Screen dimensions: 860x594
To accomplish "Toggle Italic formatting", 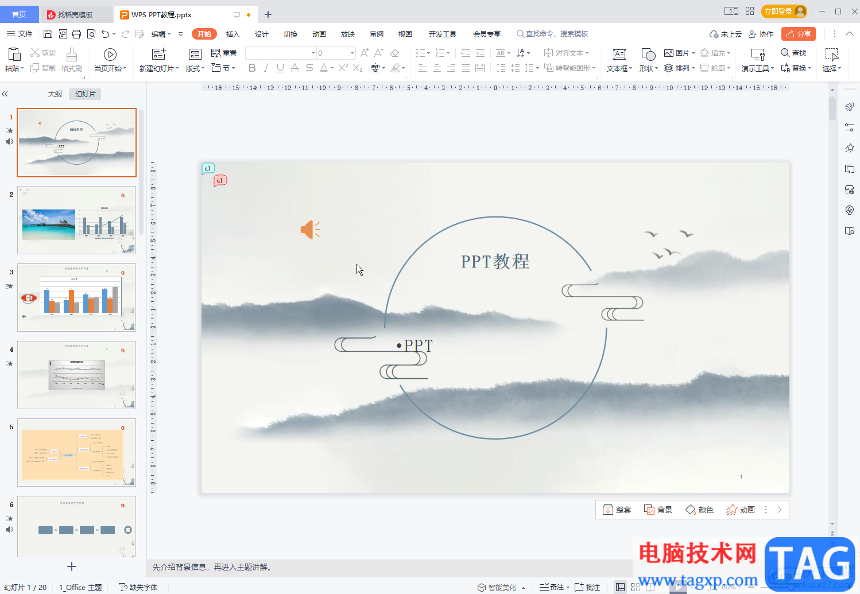I will 266,68.
